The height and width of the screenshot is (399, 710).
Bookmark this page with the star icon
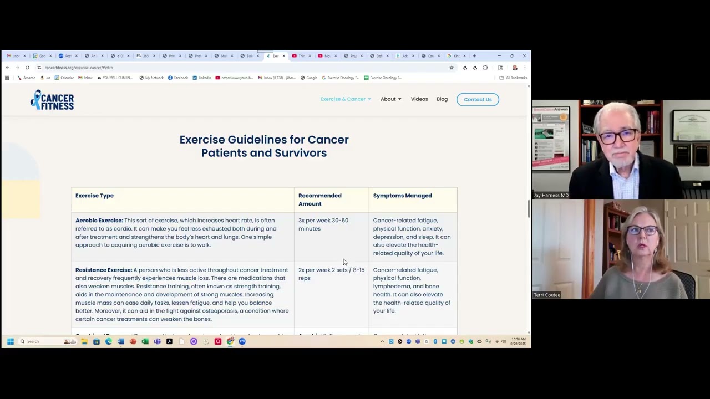(452, 68)
